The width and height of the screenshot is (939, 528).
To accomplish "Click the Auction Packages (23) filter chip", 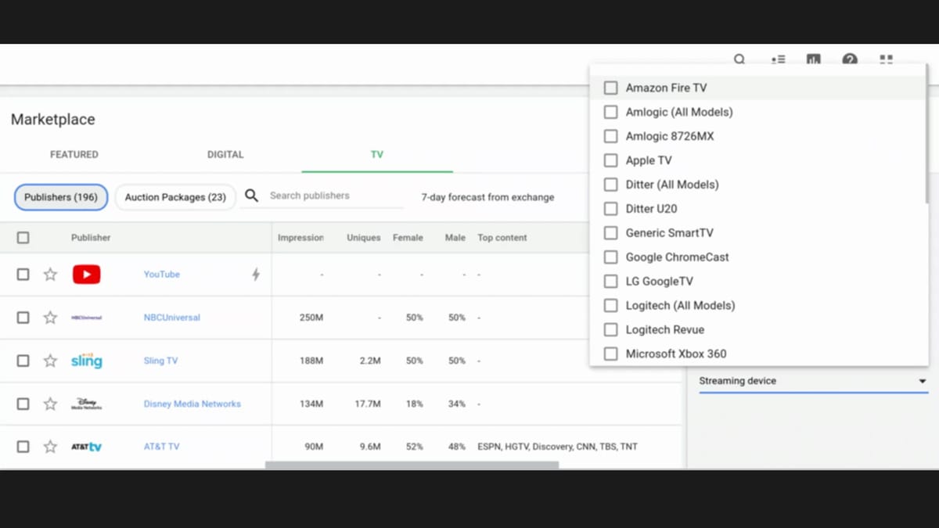I will [x=175, y=197].
